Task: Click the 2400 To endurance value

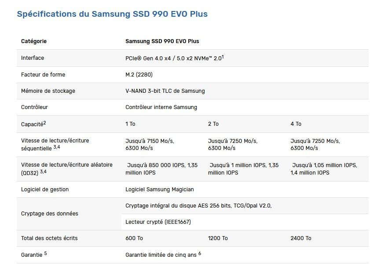Action: tap(301, 238)
